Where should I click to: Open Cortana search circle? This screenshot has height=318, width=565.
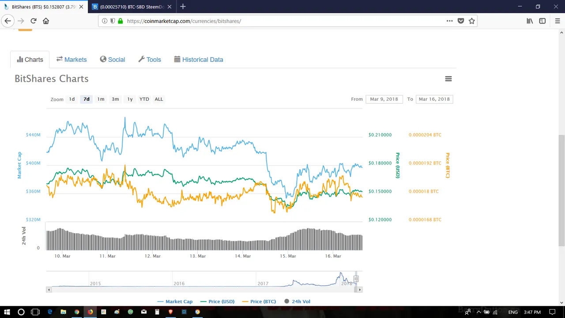click(x=21, y=312)
